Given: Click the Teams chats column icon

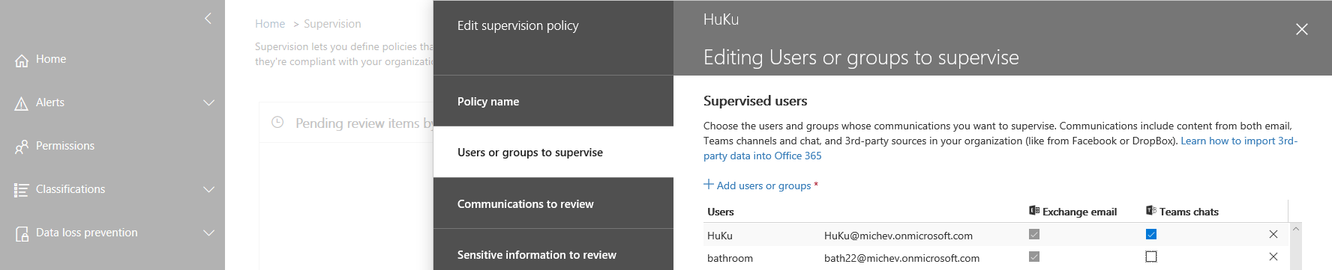Looking at the screenshot, I should pos(1151,211).
